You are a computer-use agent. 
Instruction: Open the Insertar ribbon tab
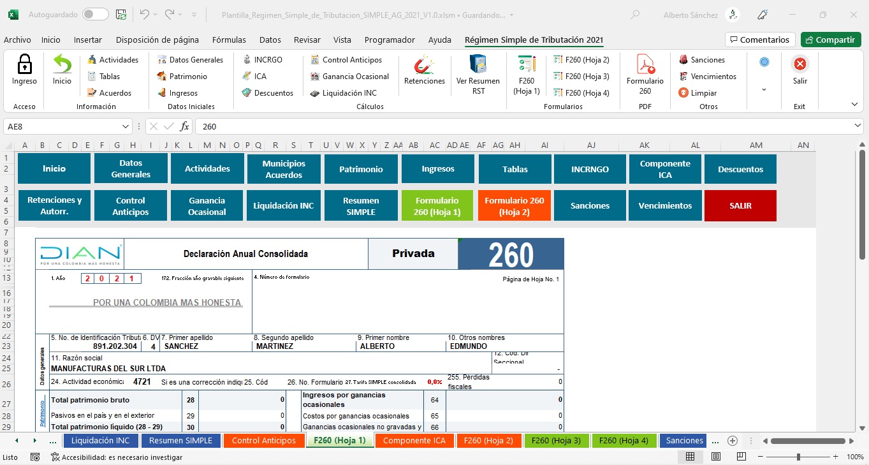coord(88,40)
